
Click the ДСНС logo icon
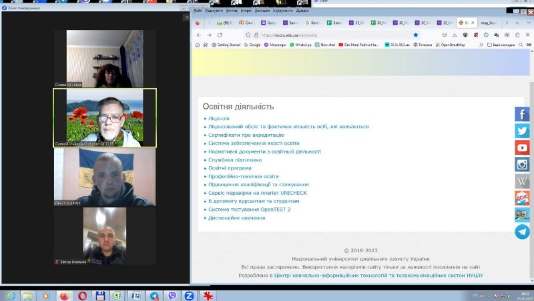(522, 198)
